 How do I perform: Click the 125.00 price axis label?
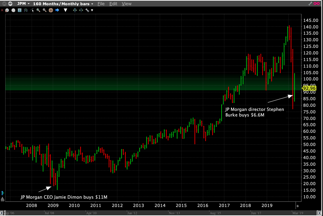[310, 46]
